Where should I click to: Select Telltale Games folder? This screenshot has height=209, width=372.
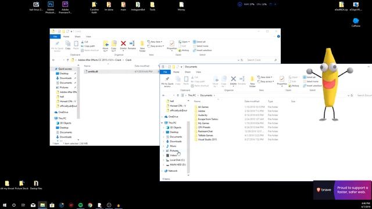(205, 135)
